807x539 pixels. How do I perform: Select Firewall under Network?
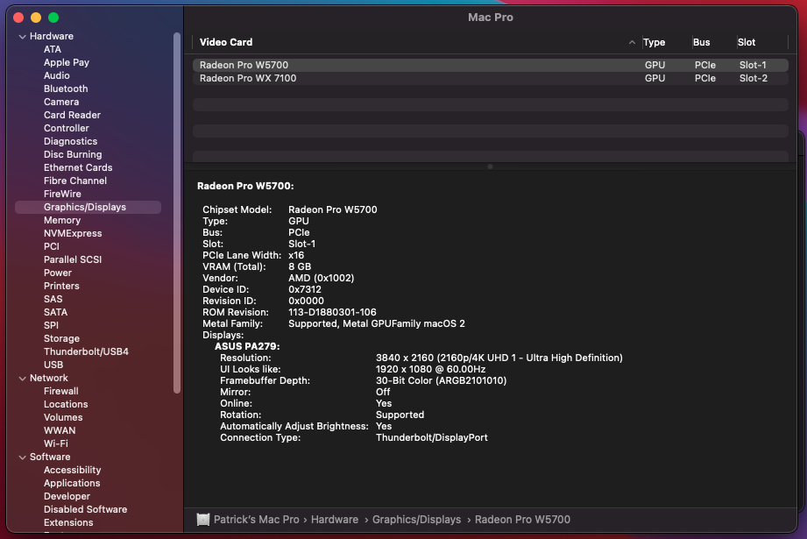[60, 391]
